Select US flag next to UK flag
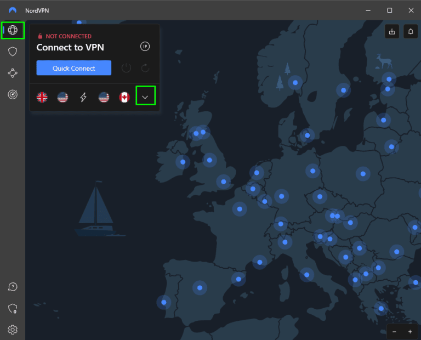 coord(62,97)
